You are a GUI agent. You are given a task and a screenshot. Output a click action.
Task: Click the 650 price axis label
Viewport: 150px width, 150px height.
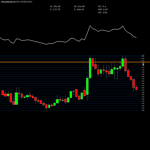pyautogui.click(x=143, y=81)
